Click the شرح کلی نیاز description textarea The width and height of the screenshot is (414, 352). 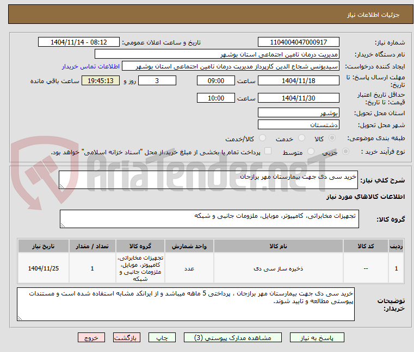click(208, 180)
